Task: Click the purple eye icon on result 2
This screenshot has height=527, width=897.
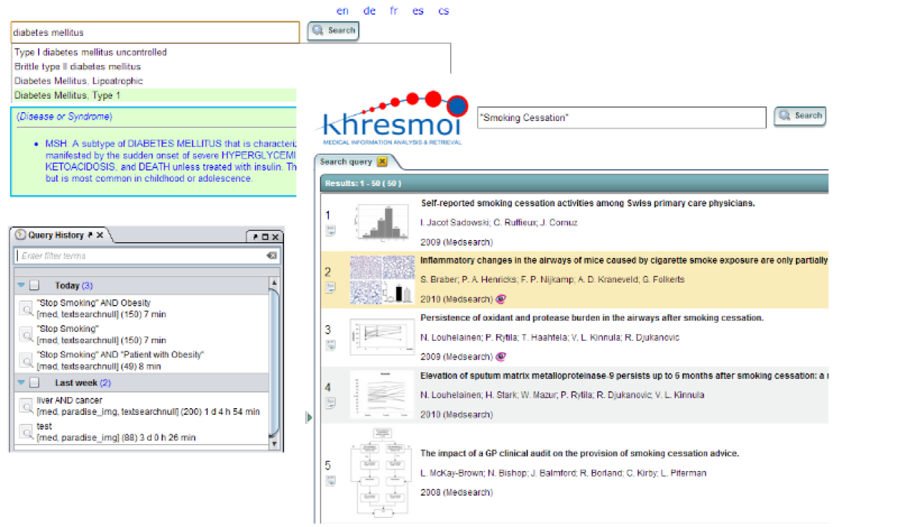Action: [x=500, y=299]
